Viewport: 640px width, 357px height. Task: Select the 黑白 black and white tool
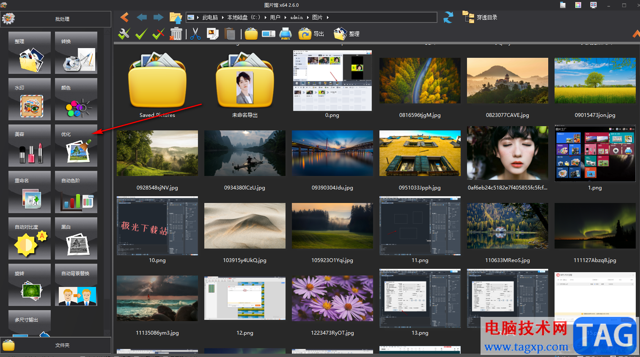[76, 238]
